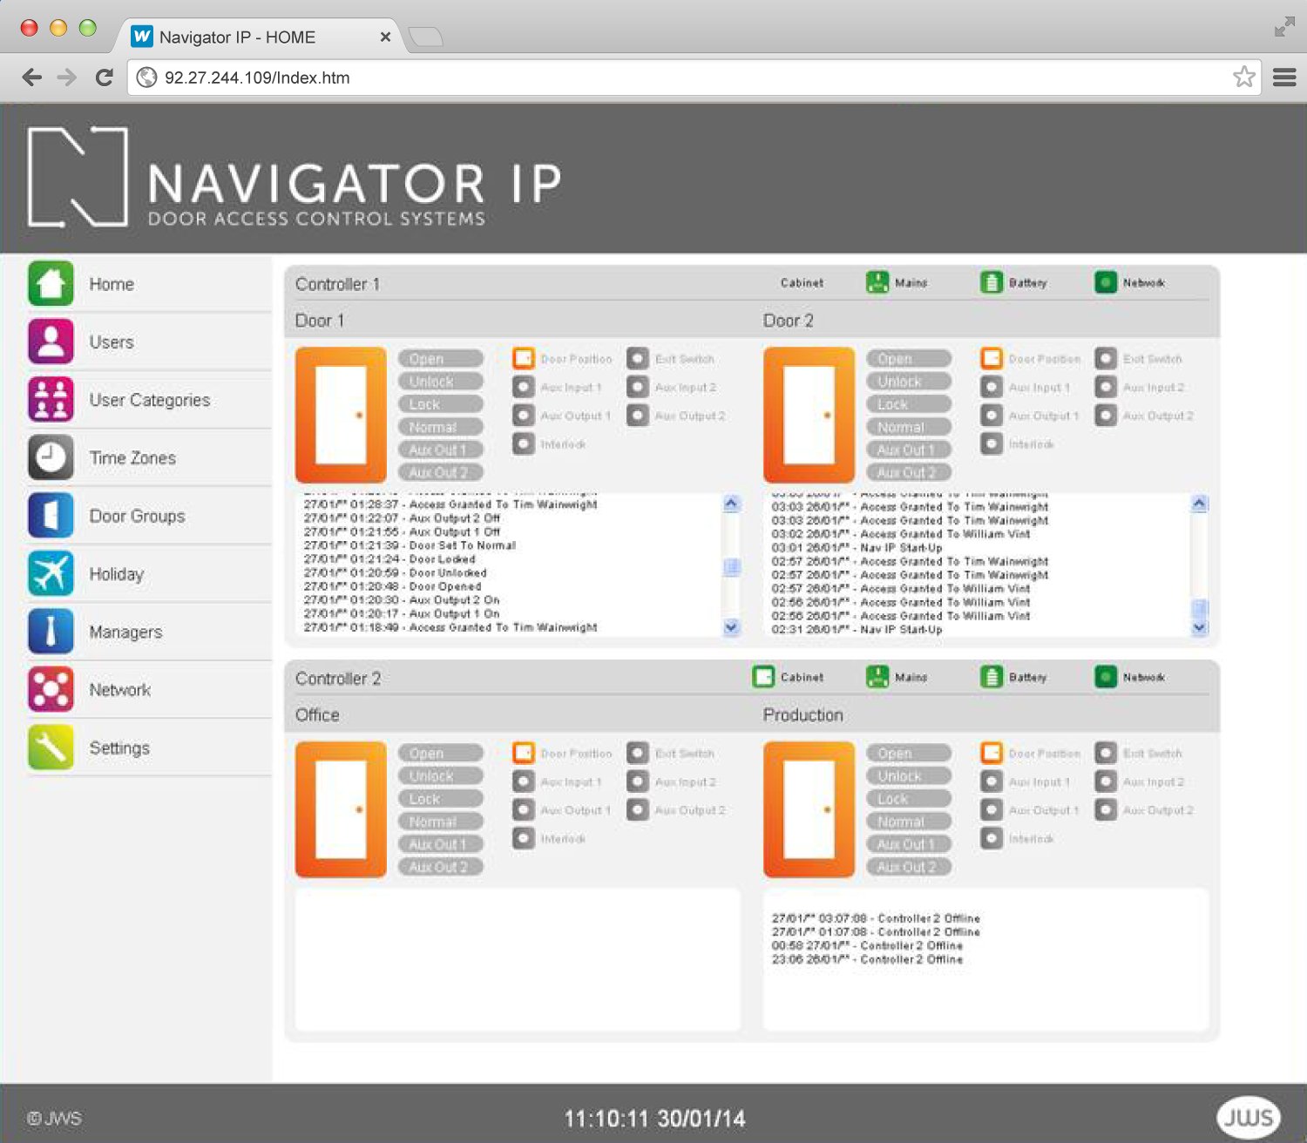Viewport: 1307px width, 1143px height.
Task: Bookmark this page with the star icon
Action: 1243,77
